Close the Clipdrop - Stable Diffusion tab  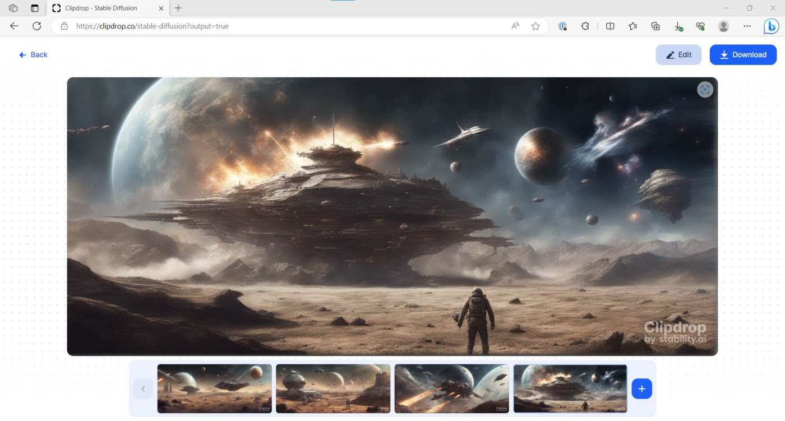click(x=161, y=8)
